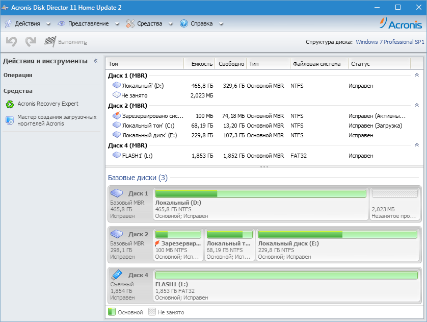Open the Справка dropdown arrow
Image resolution: width=427 pixels, height=322 pixels.
(x=221, y=24)
